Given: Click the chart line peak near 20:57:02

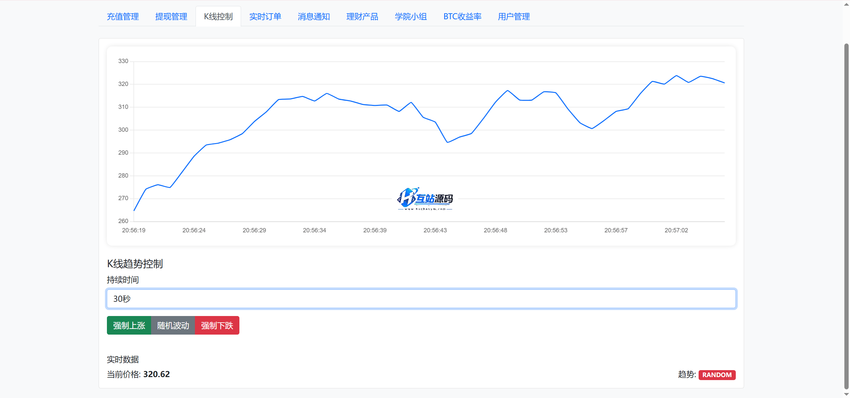Looking at the screenshot, I should coord(676,76).
